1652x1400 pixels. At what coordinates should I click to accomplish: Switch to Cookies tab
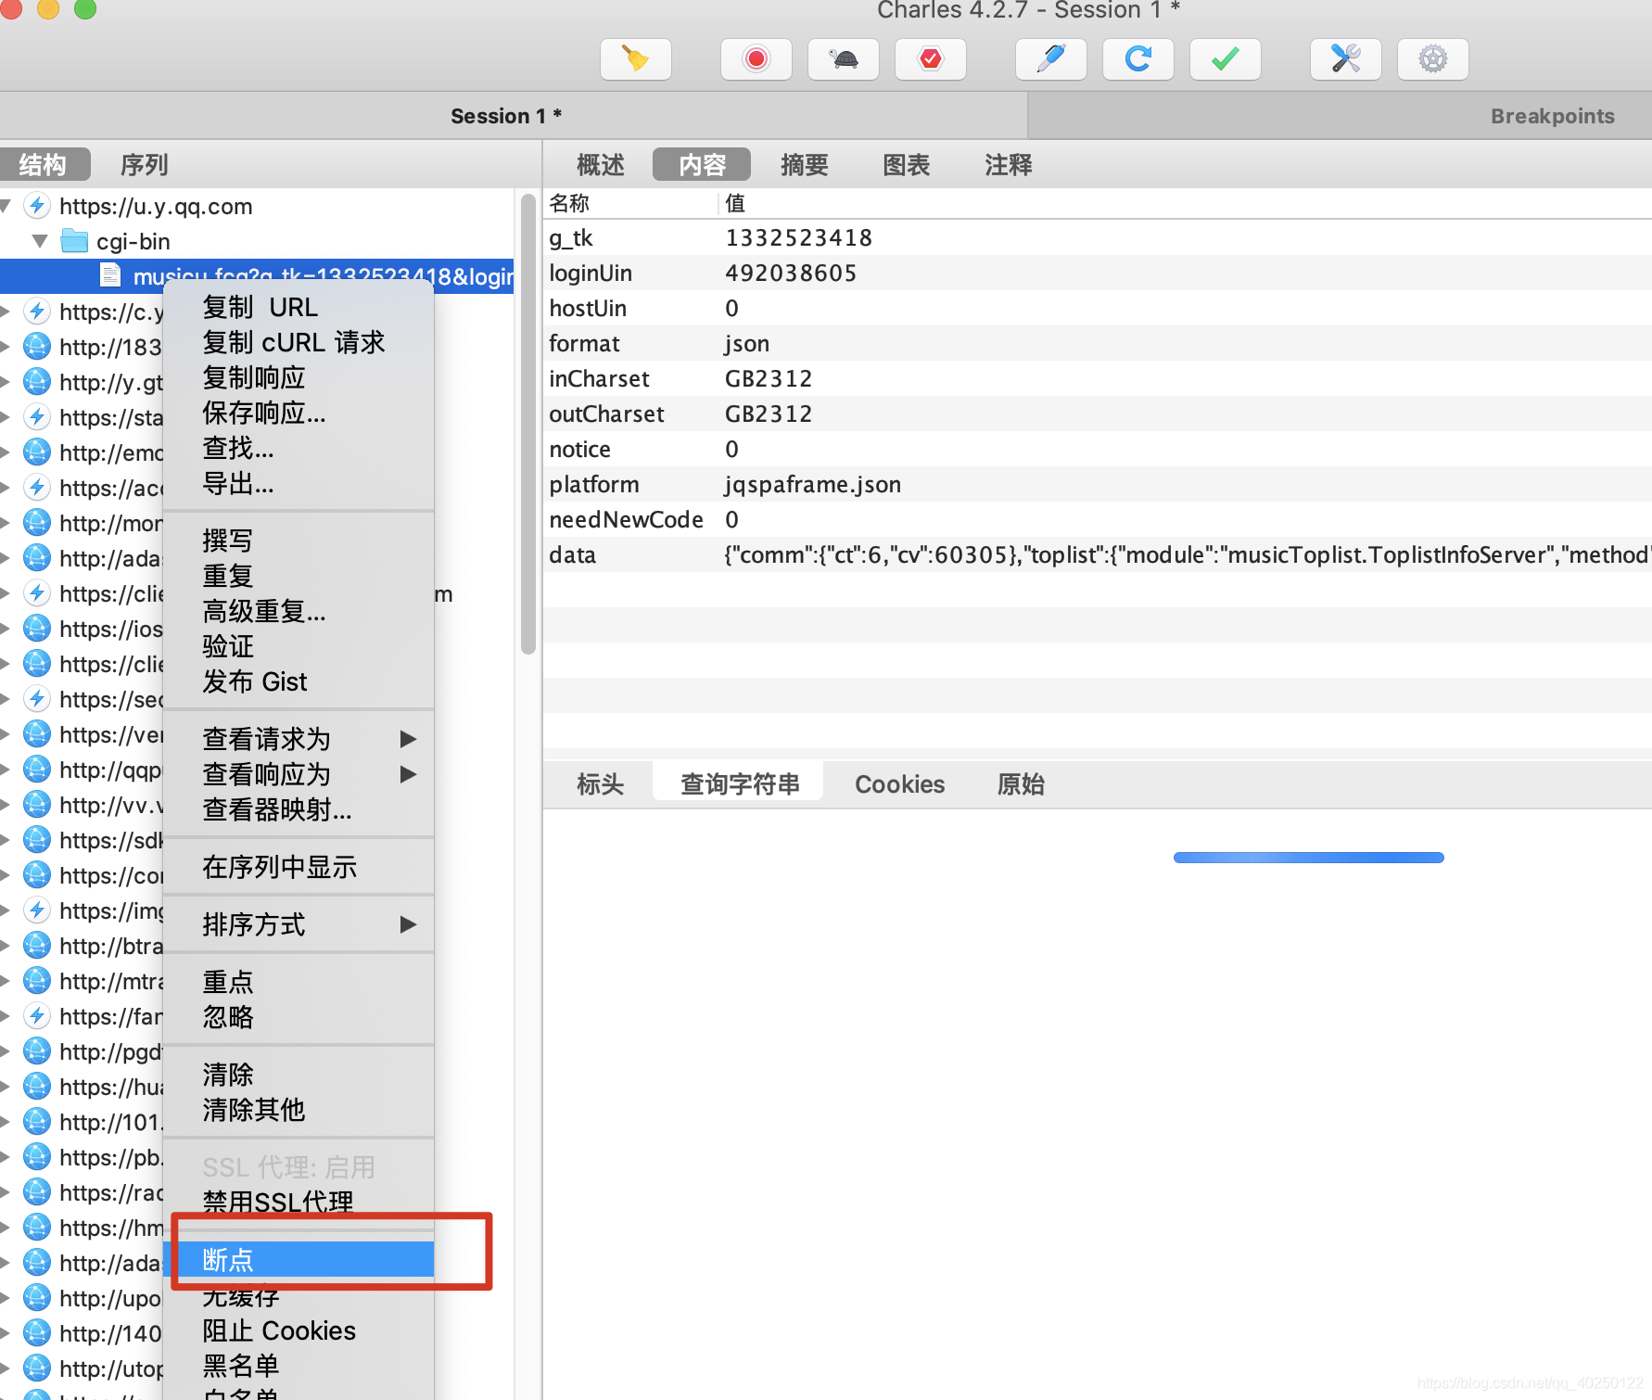click(x=899, y=784)
